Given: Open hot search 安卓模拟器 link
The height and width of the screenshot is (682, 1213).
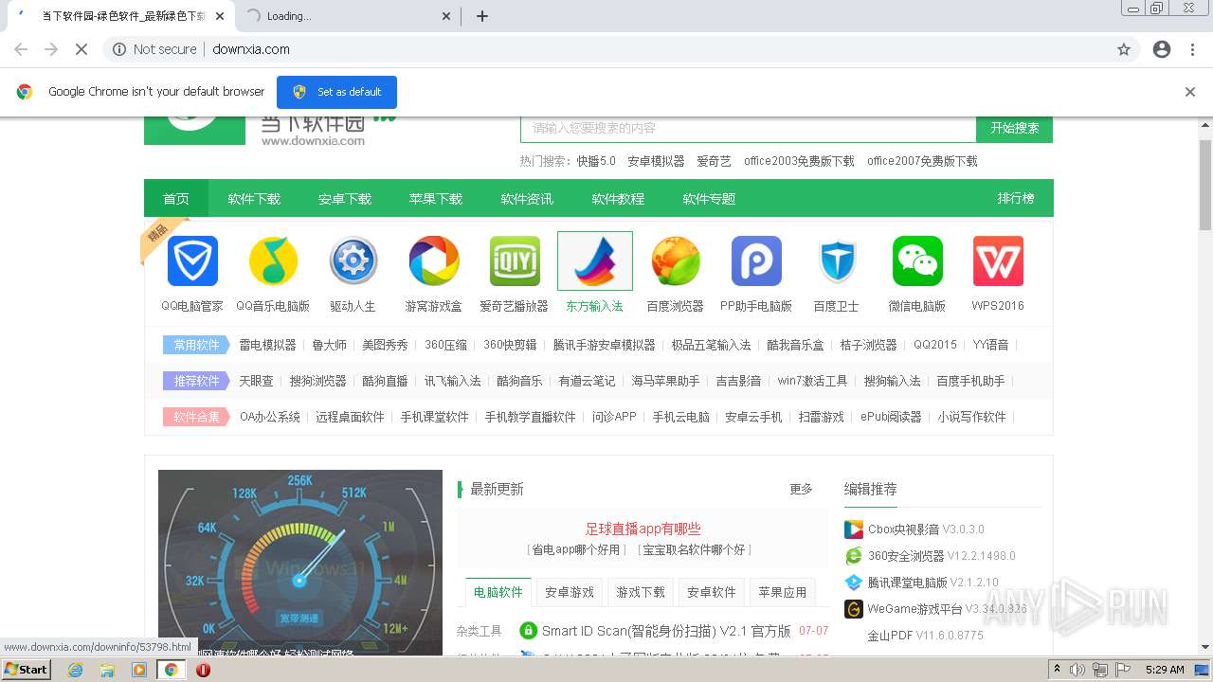Looking at the screenshot, I should 656,161.
